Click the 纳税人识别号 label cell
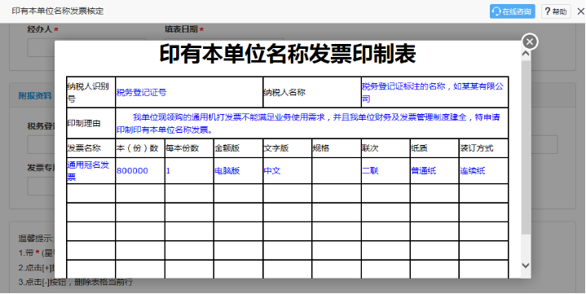Image resolution: width=586 pixels, height=294 pixels. [90, 93]
